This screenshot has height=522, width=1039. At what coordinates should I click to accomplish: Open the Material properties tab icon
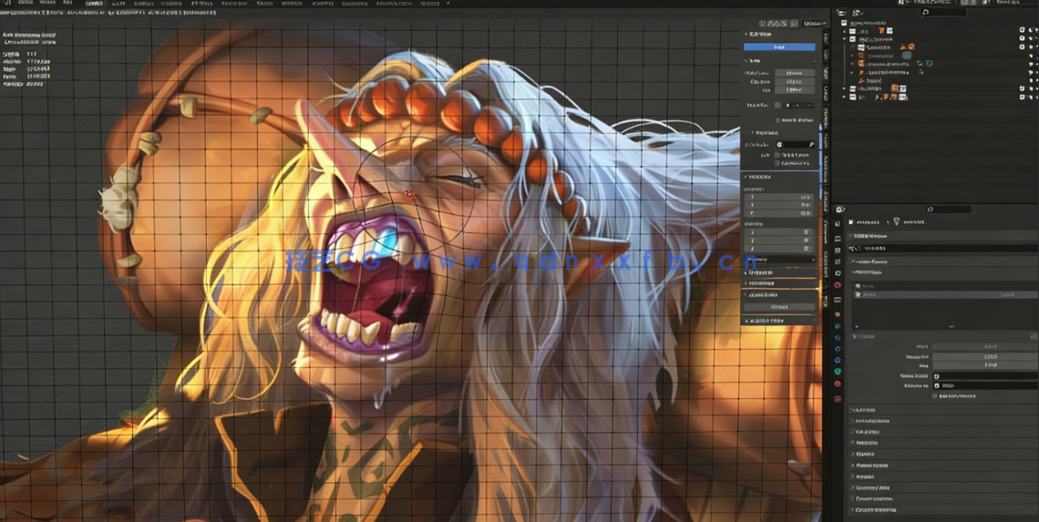[838, 384]
